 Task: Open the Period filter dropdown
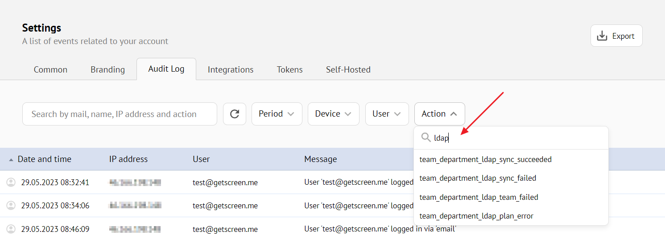tap(277, 114)
